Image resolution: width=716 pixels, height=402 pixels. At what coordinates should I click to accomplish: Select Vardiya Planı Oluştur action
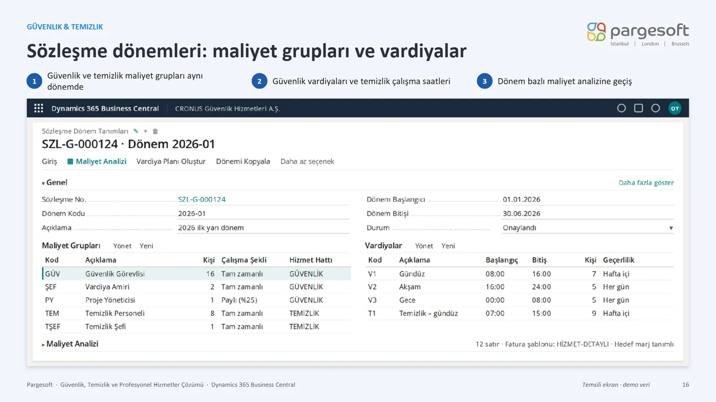coord(171,161)
